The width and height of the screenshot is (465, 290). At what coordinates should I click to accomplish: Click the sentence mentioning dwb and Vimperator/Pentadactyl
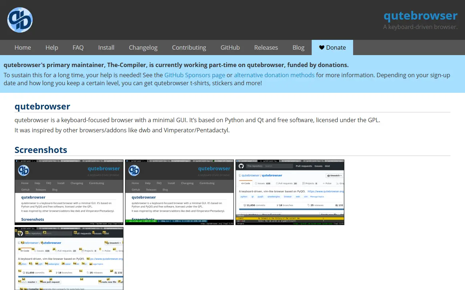pos(122,130)
